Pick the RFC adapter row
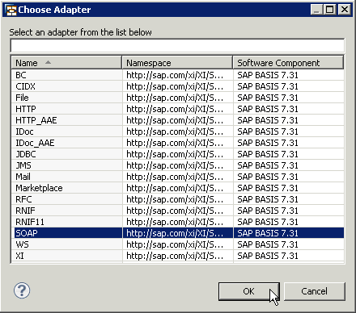Viewport: 356px width, 313px height. tap(177, 199)
